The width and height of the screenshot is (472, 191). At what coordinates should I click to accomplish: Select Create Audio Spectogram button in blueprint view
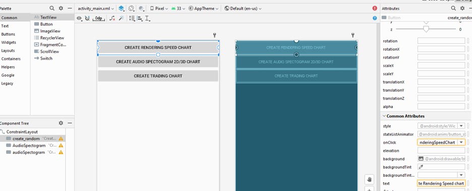296,61
